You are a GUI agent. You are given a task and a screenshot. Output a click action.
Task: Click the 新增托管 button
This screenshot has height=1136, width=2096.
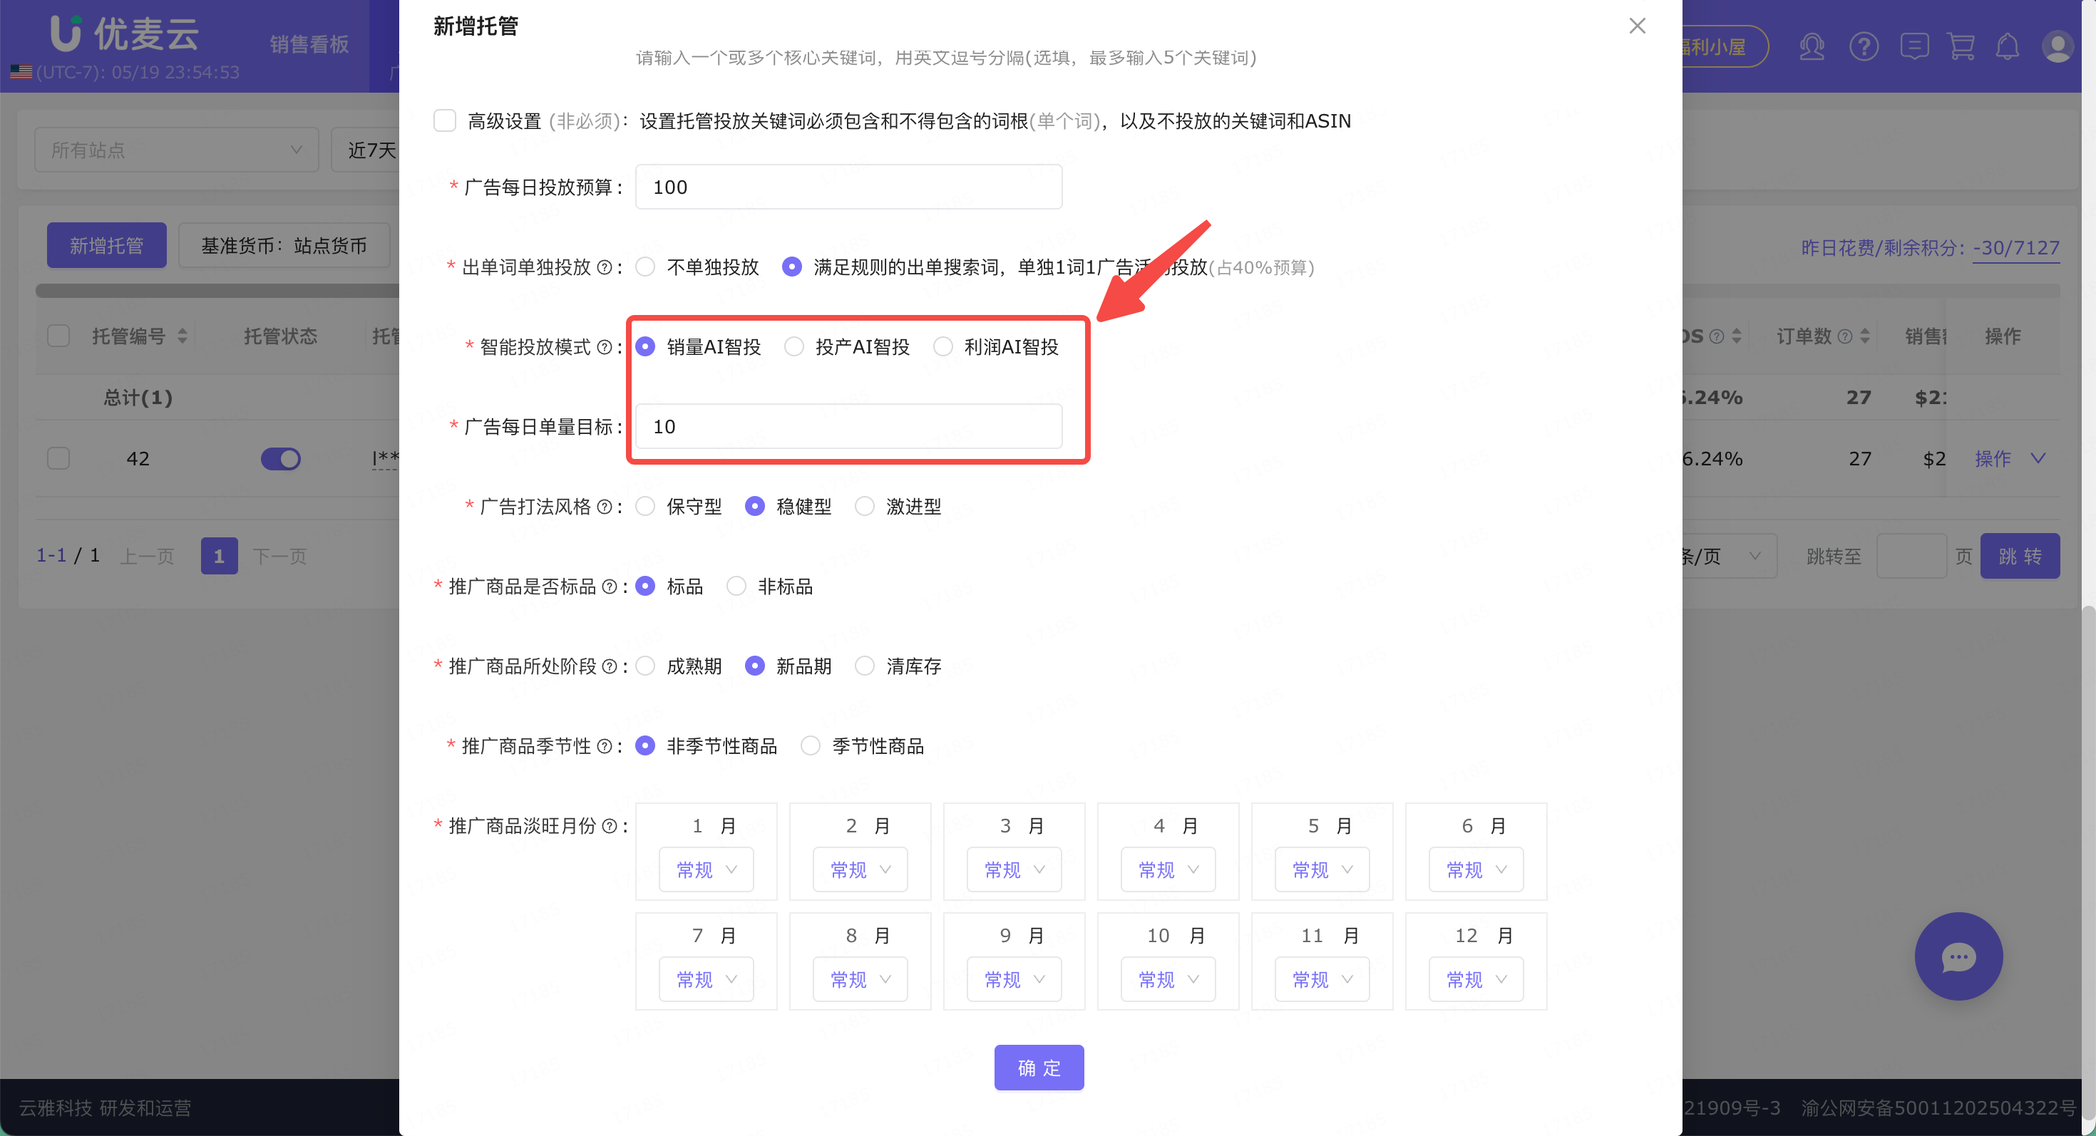(107, 246)
